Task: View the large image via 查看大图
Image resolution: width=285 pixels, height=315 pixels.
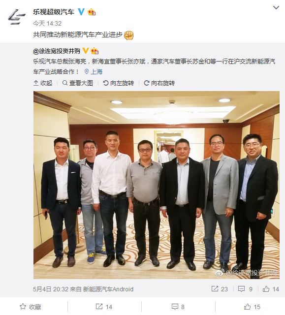Action: [78, 83]
